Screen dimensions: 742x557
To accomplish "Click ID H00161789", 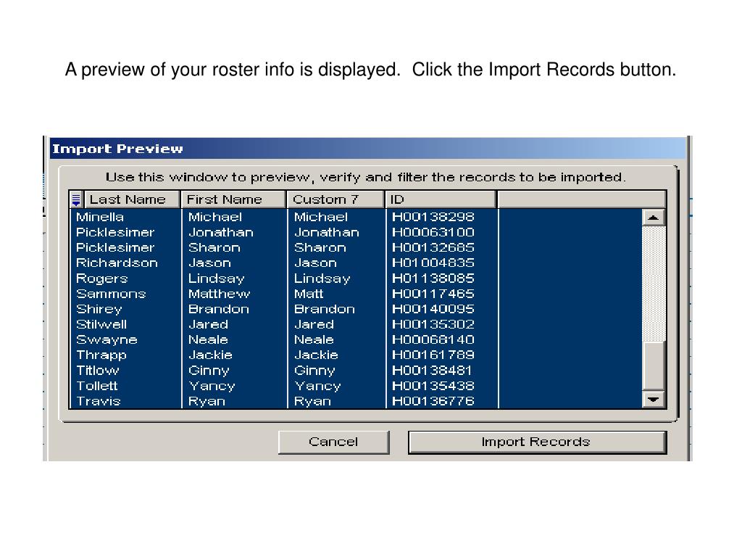I will [433, 355].
